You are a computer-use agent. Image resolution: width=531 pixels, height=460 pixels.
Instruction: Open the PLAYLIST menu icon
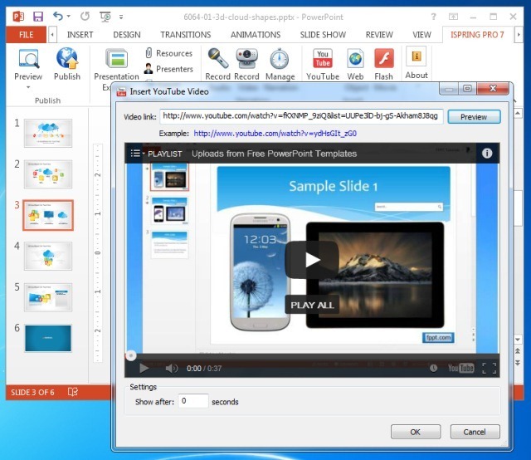(x=136, y=154)
